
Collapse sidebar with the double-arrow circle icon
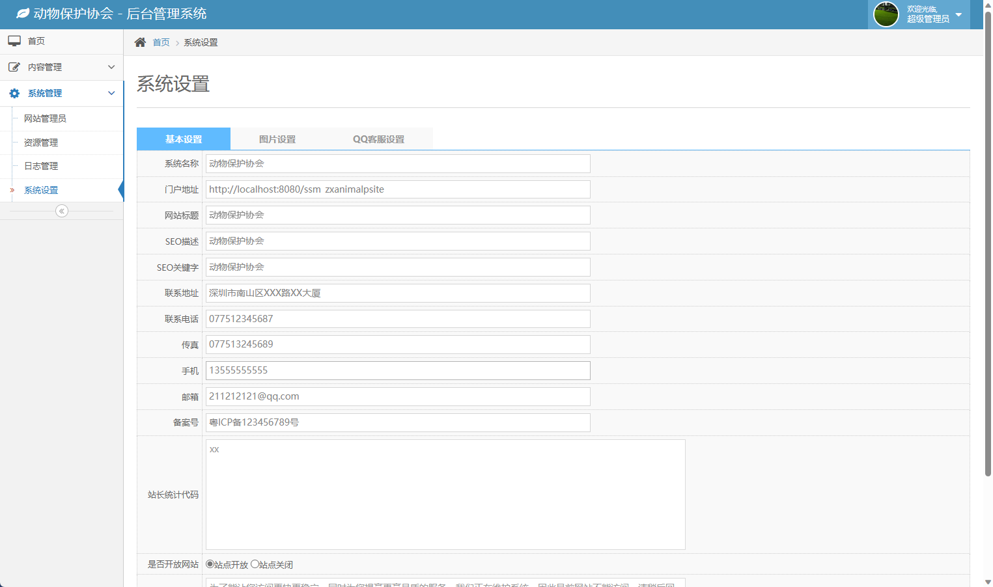click(62, 211)
